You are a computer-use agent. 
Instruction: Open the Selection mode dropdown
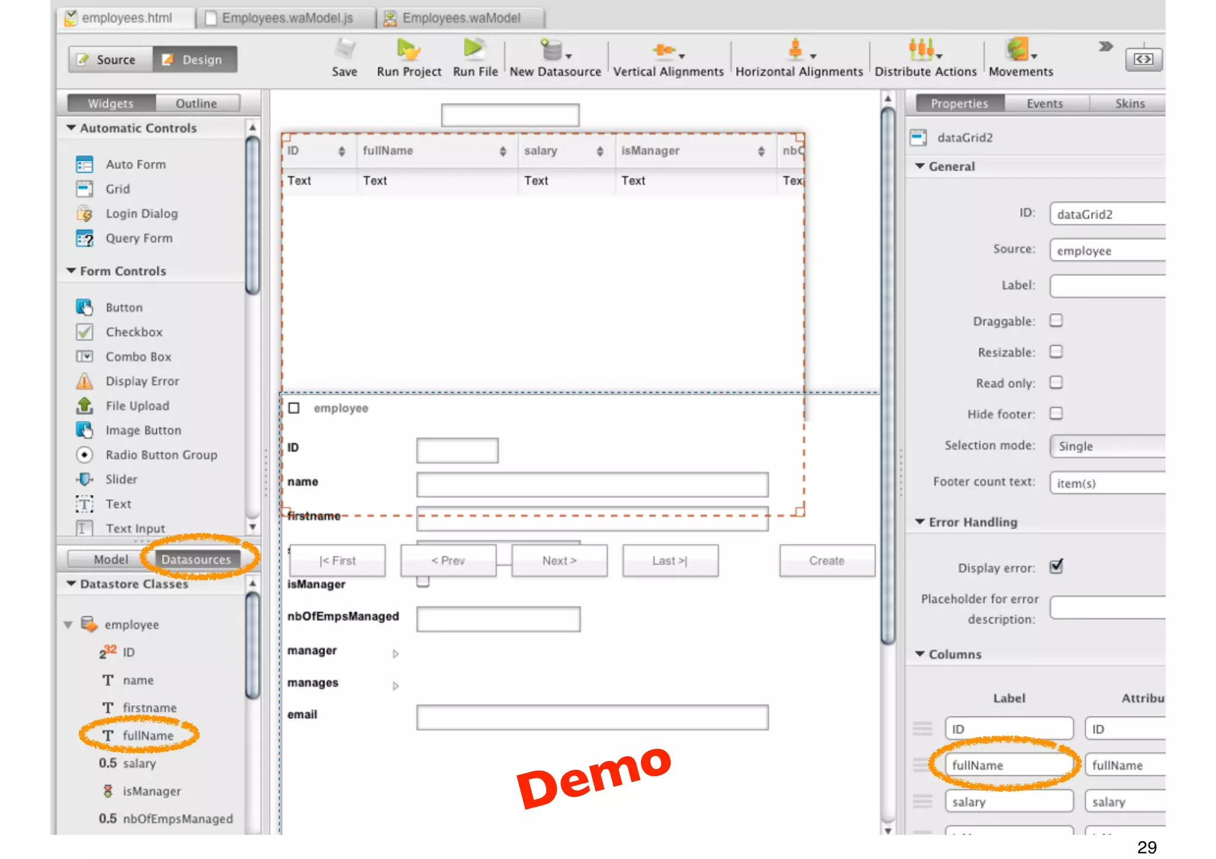point(1107,446)
